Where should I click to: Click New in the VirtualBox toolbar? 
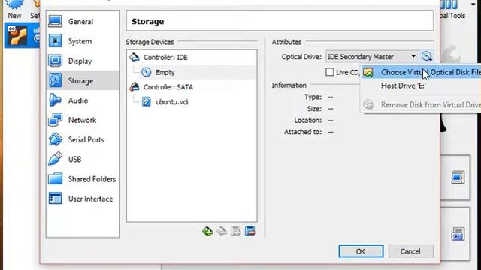tap(14, 9)
